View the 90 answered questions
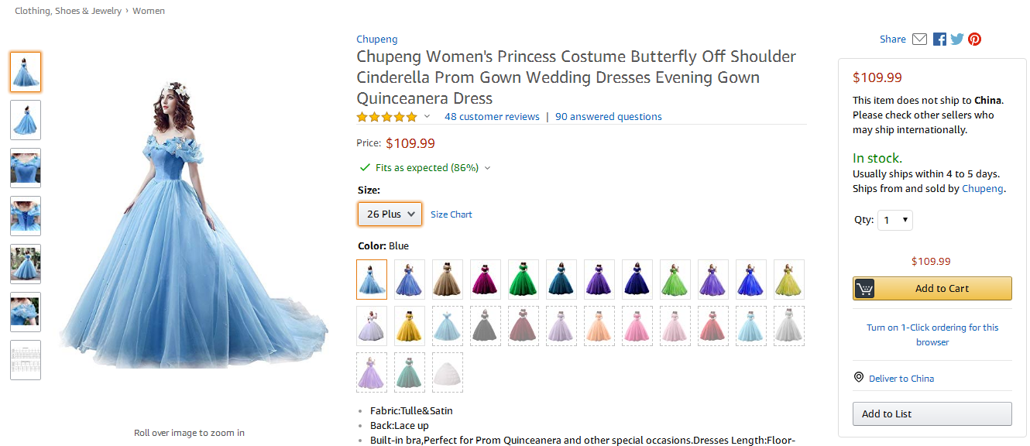 pyautogui.click(x=609, y=117)
